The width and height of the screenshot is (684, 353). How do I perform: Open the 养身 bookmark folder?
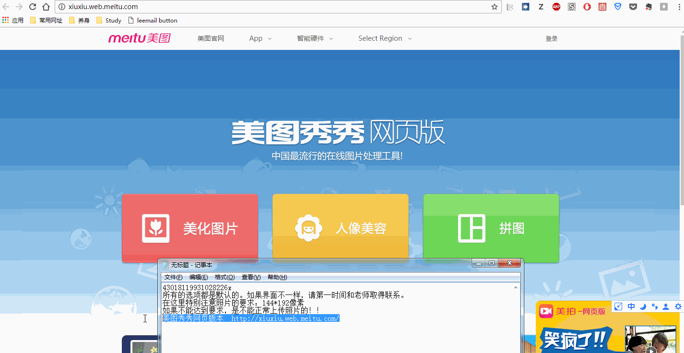tap(79, 20)
